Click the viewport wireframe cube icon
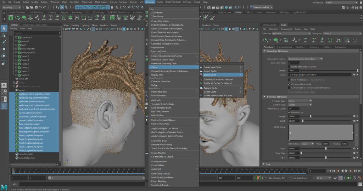363x191 pixels. tap(120, 29)
